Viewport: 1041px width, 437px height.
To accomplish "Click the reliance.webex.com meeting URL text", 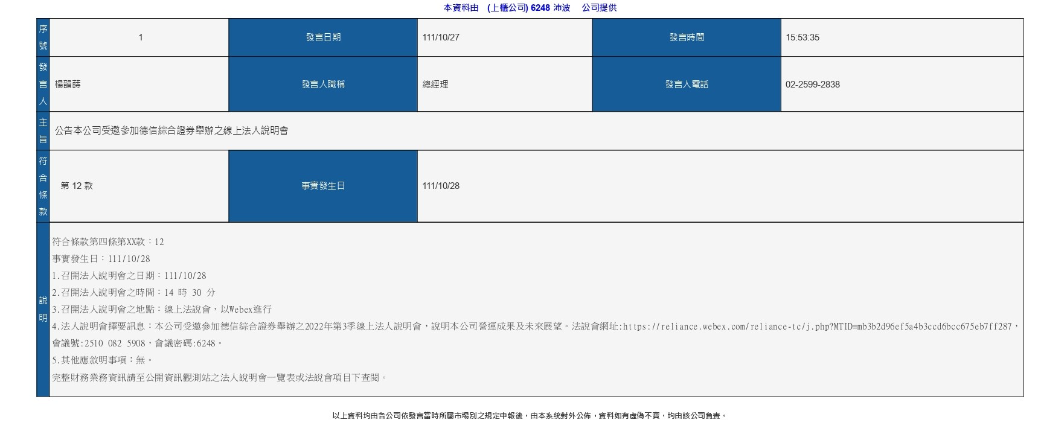I will [817, 327].
